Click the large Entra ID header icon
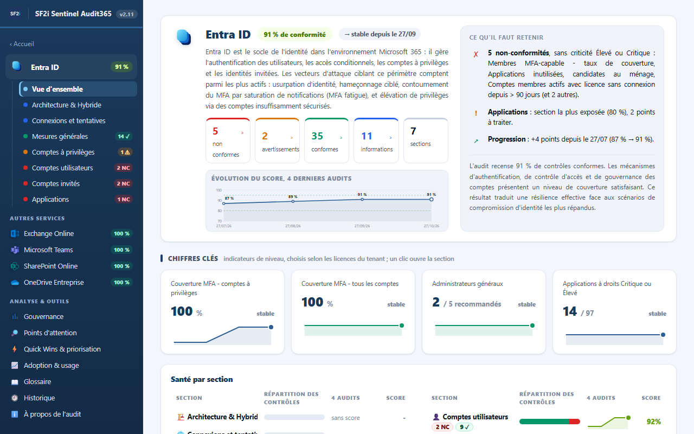This screenshot has width=694, height=434. 184,37
